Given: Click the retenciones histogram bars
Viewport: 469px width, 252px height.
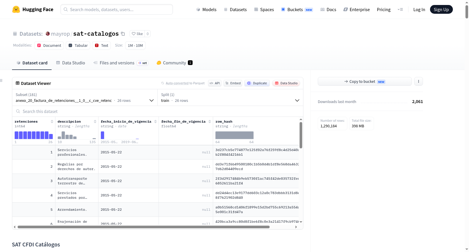Looking at the screenshot, I should tap(34, 135).
